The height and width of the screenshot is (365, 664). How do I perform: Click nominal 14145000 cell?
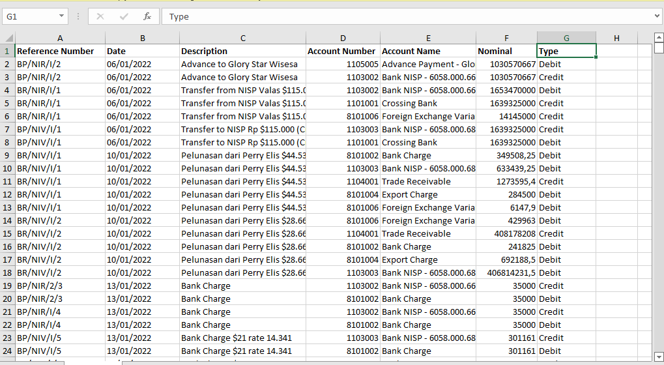point(506,117)
